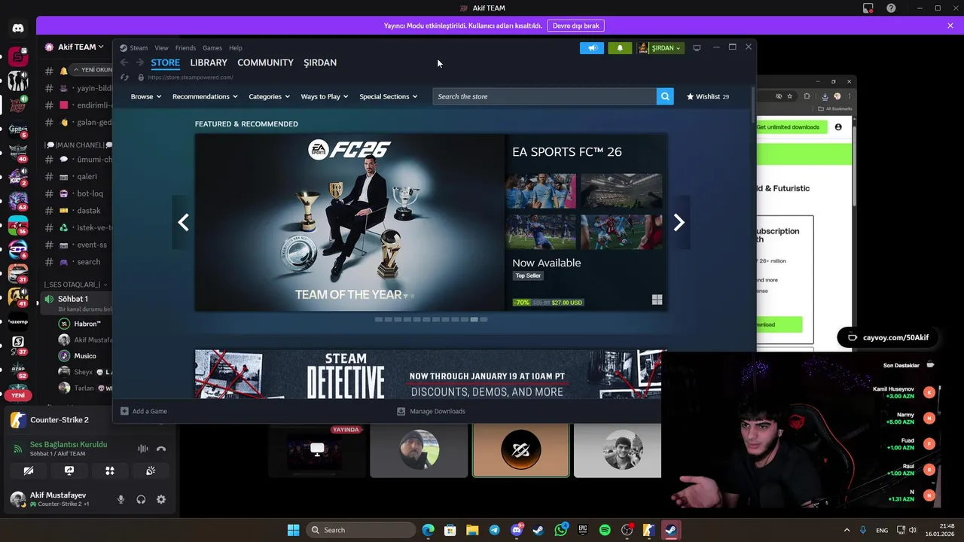Reload the Steam store page
964x542 pixels.
click(124, 78)
